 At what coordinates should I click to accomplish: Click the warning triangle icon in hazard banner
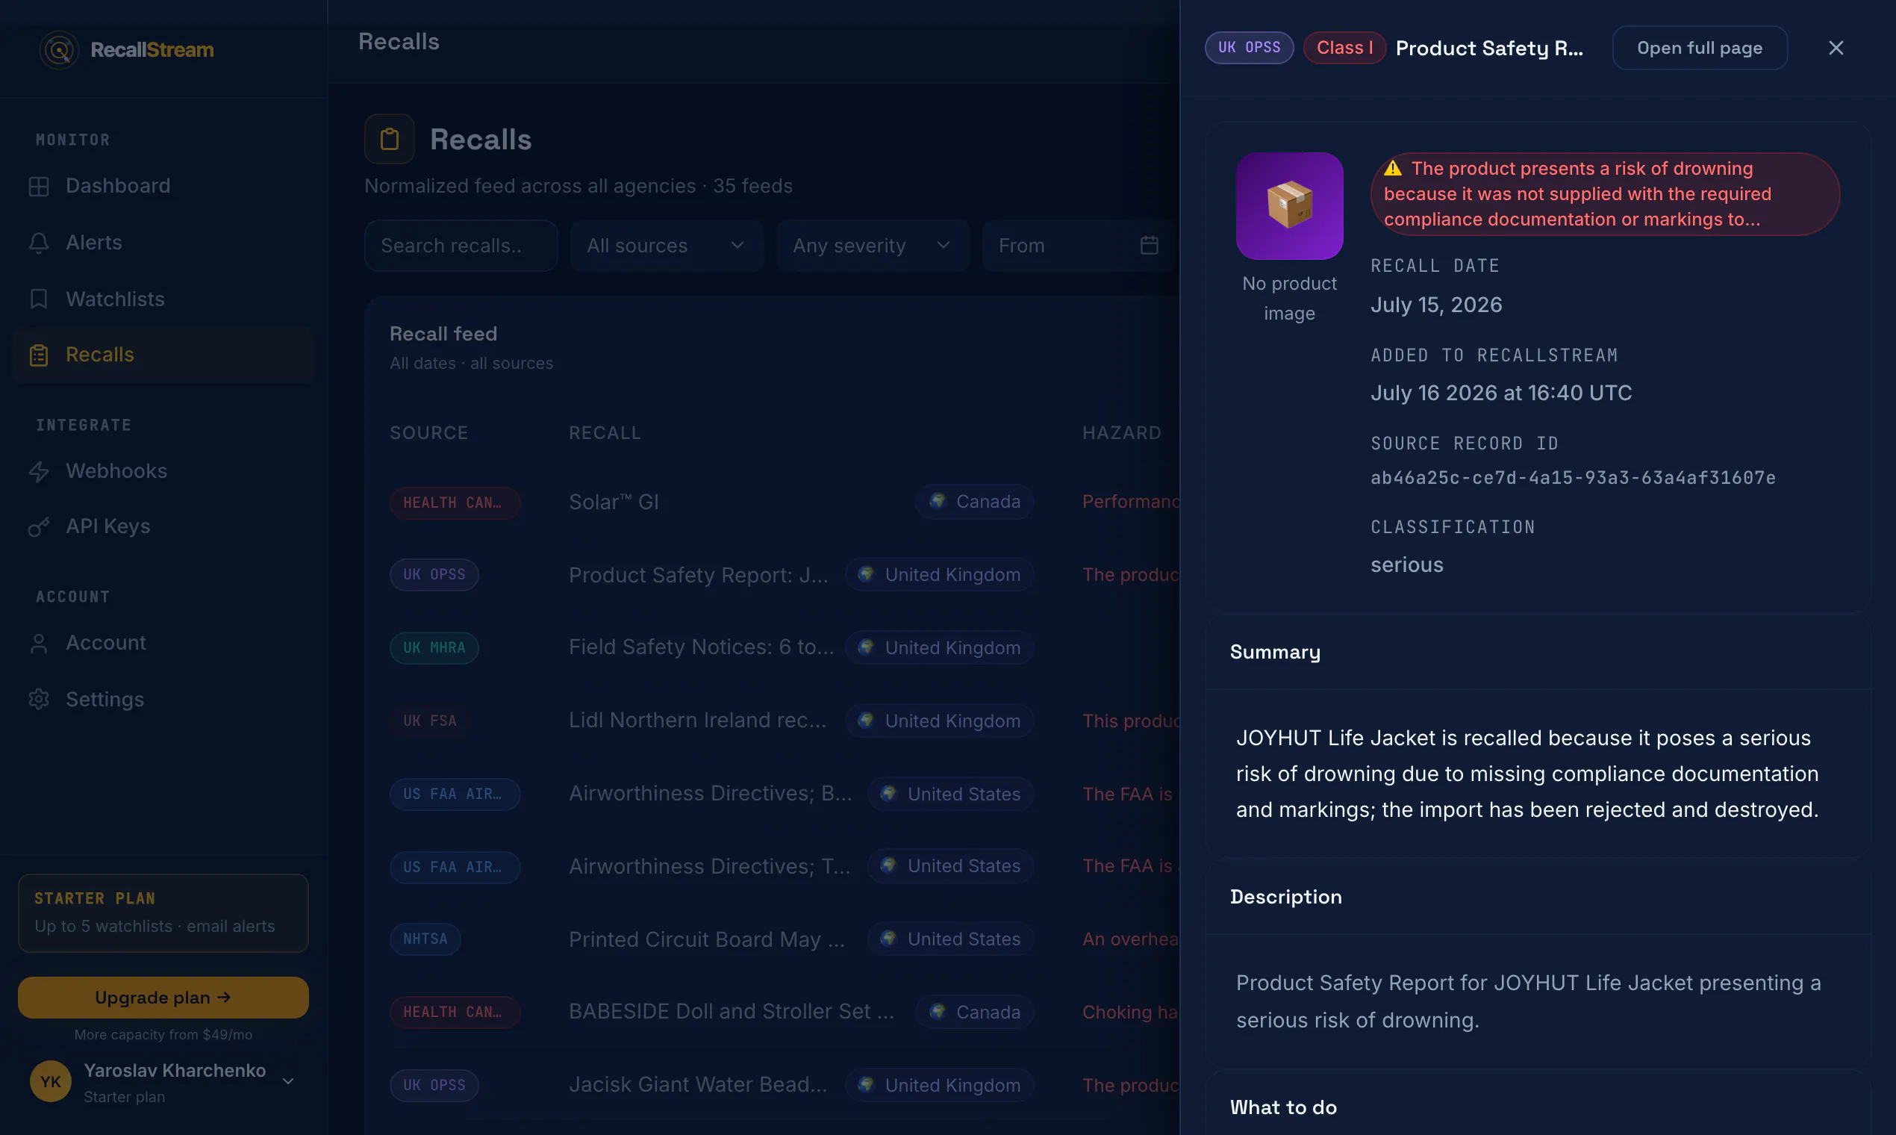pos(1393,168)
